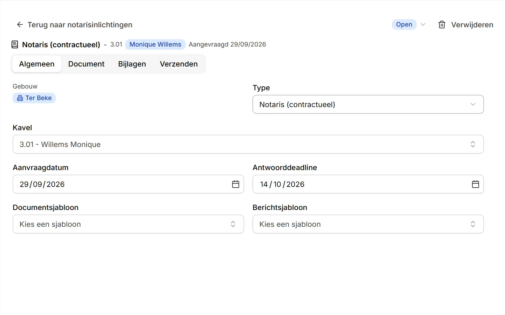The width and height of the screenshot is (505, 315).
Task: Open the Antwoorddeadline calendar picker icon
Action: (x=476, y=184)
